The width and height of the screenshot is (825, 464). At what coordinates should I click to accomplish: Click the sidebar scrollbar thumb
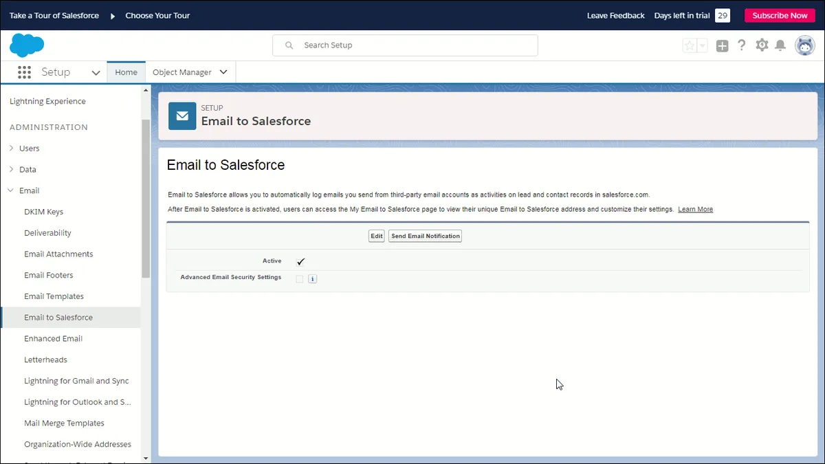point(145,199)
